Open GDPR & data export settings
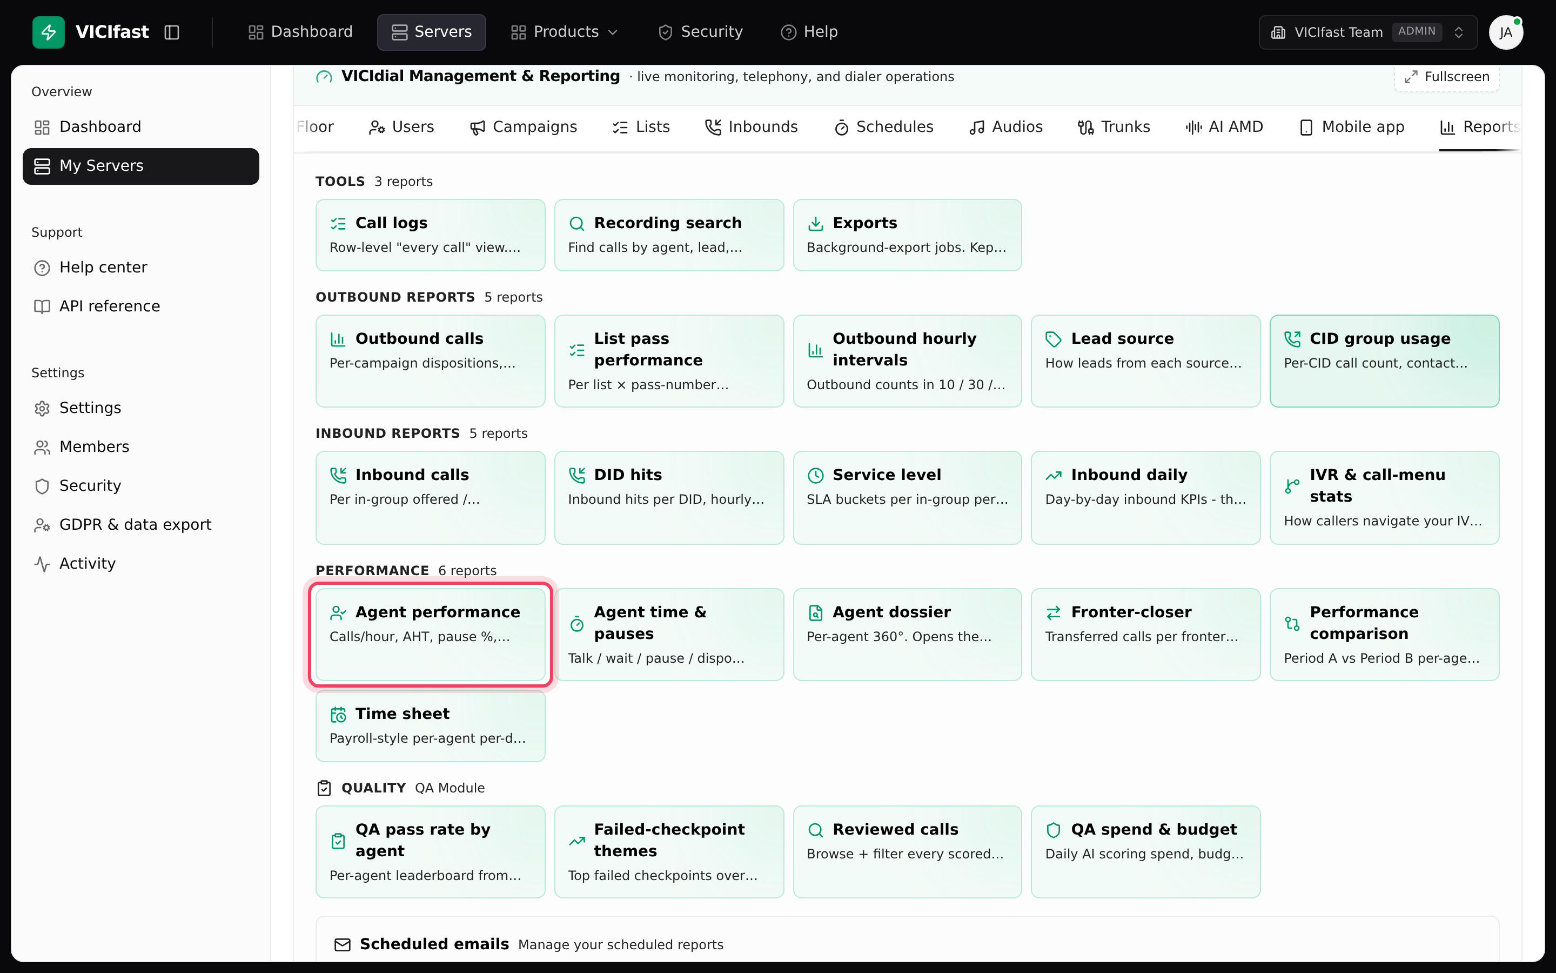Viewport: 1556px width, 973px height. (141, 525)
